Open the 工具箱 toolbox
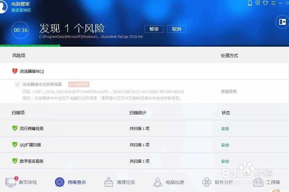289x192 pixels. [258, 182]
